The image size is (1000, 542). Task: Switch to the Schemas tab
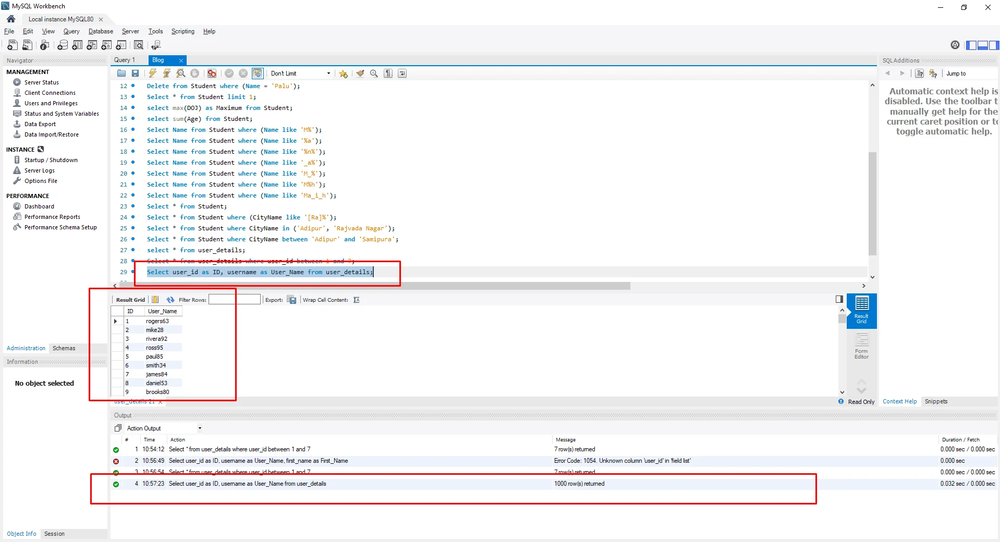point(64,348)
